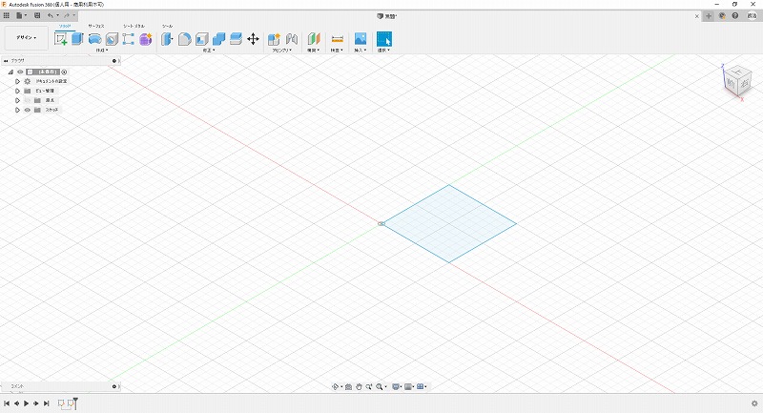Select the Fillet tool icon
This screenshot has width=763, height=413.
click(x=185, y=39)
